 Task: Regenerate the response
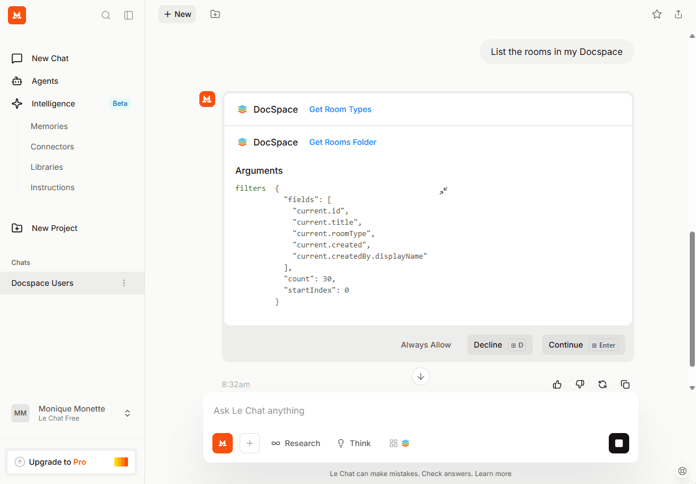[x=603, y=384]
